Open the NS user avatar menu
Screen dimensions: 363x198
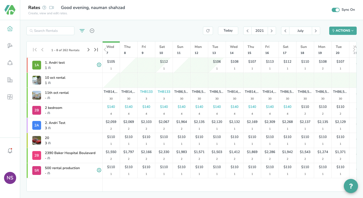tap(10, 178)
